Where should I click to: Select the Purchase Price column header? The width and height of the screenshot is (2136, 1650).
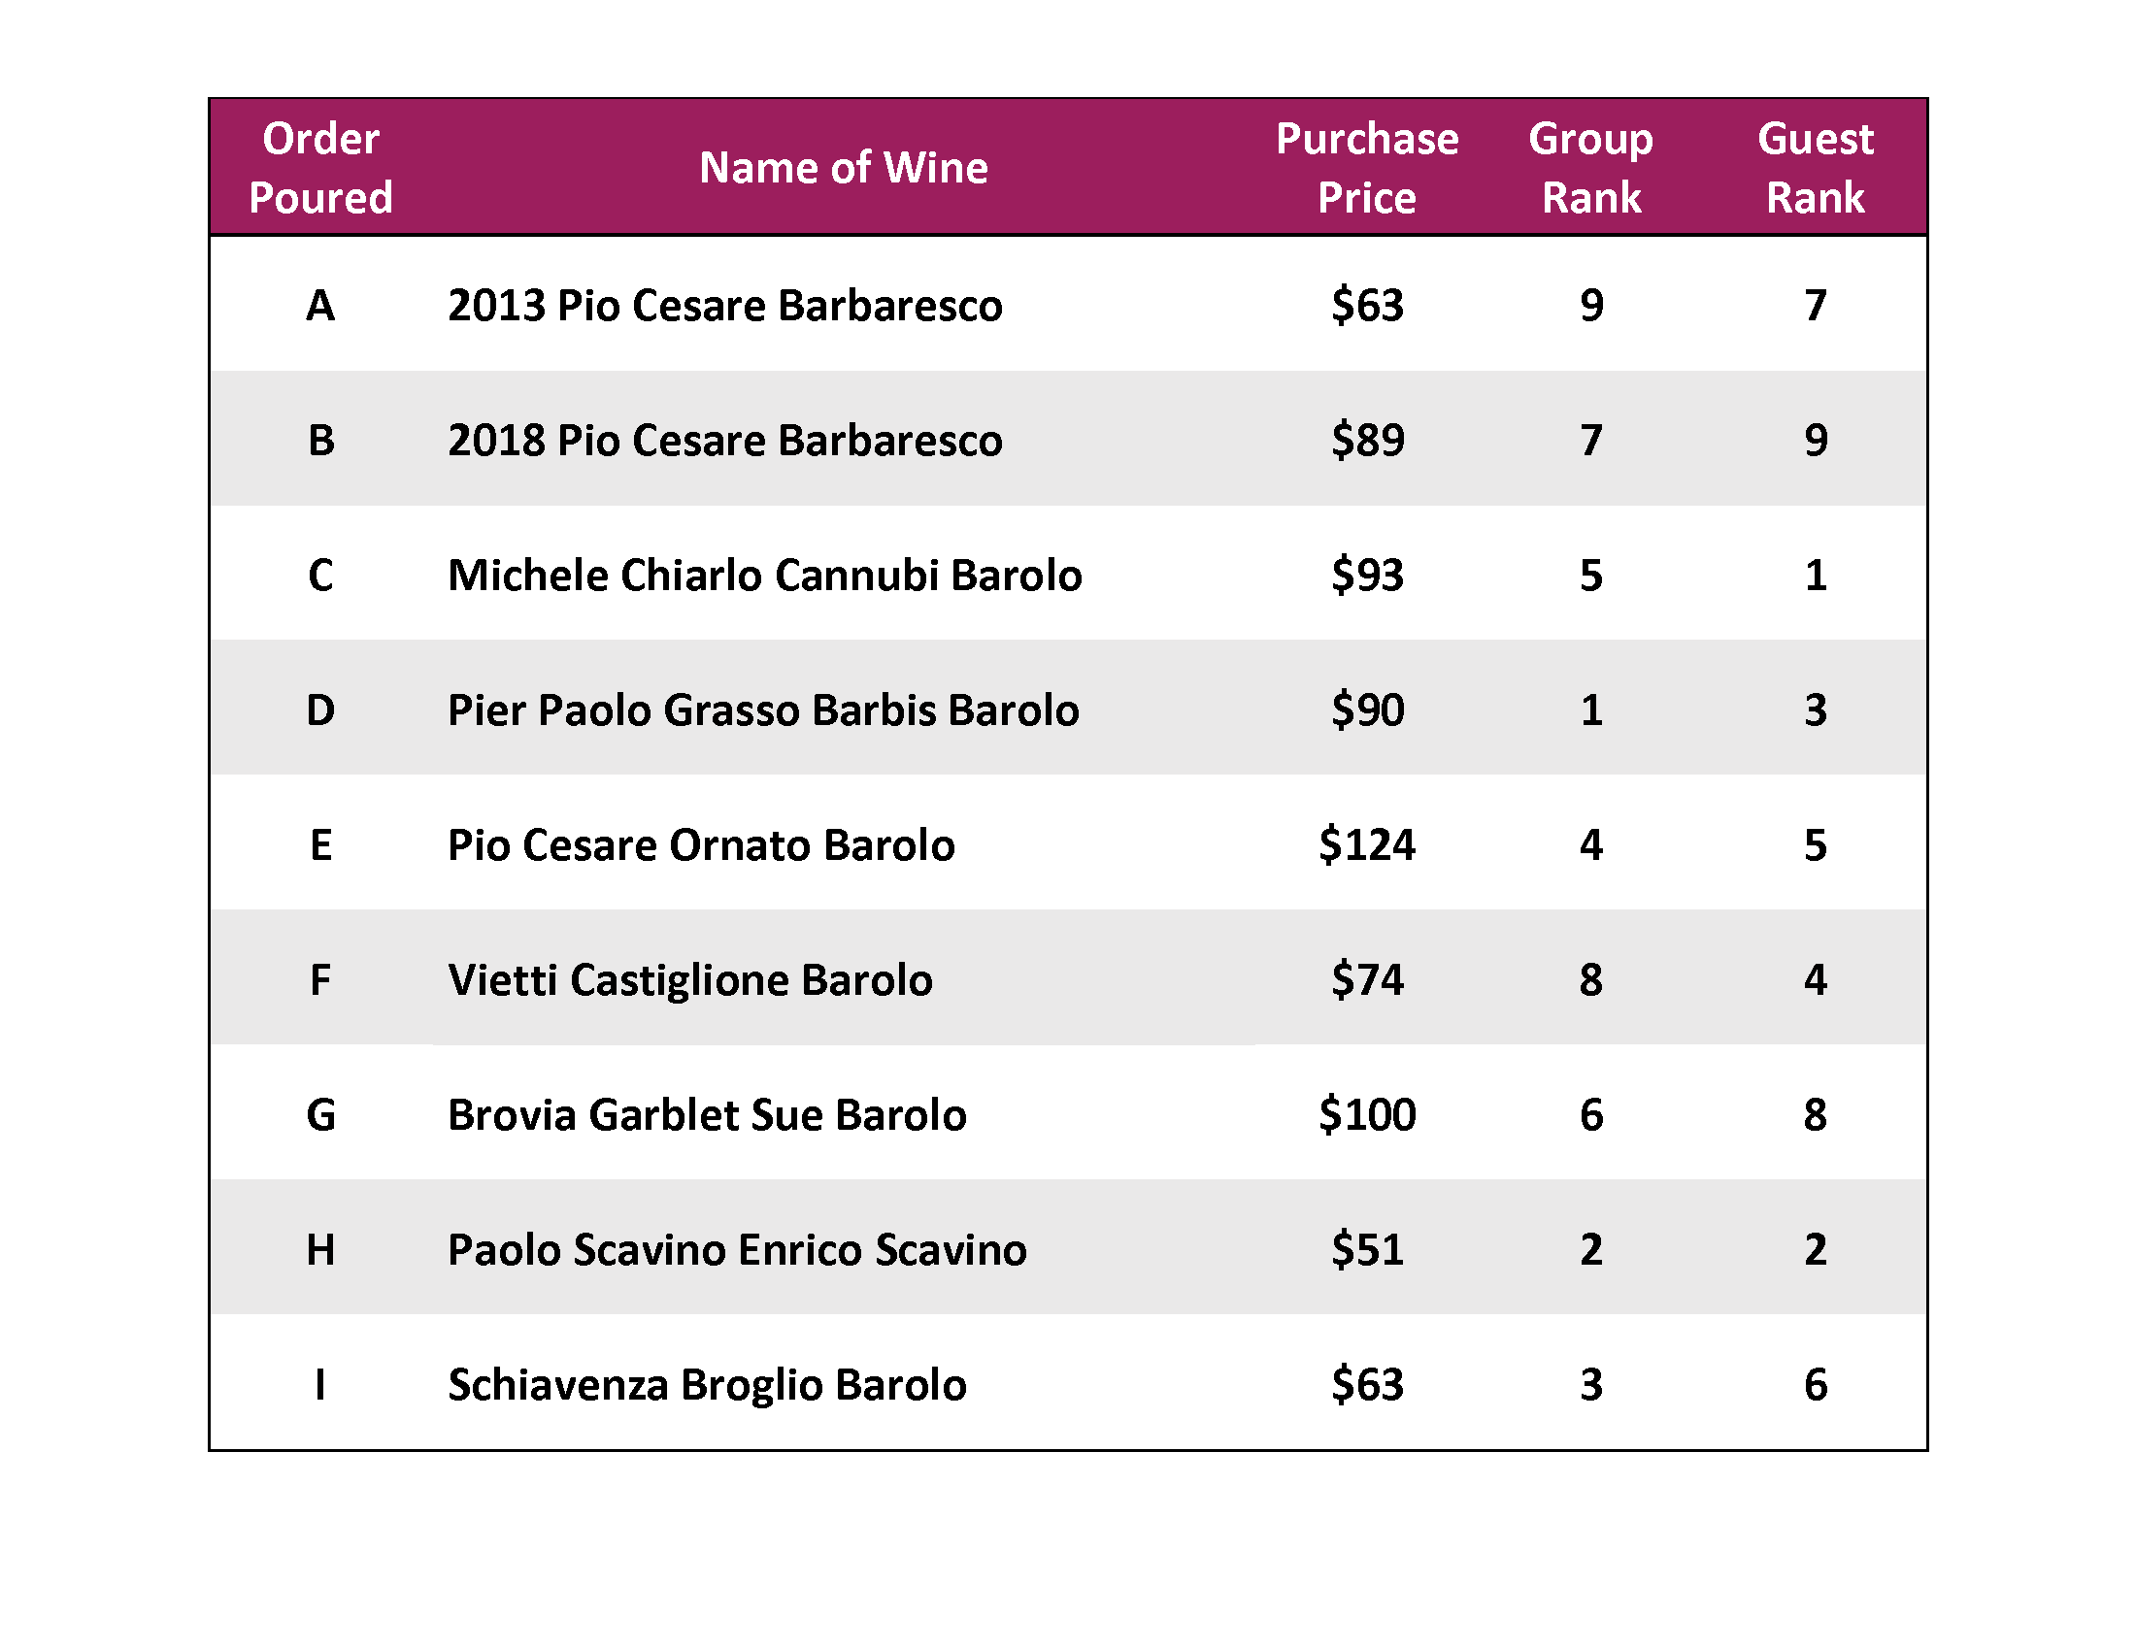[x=1366, y=167]
